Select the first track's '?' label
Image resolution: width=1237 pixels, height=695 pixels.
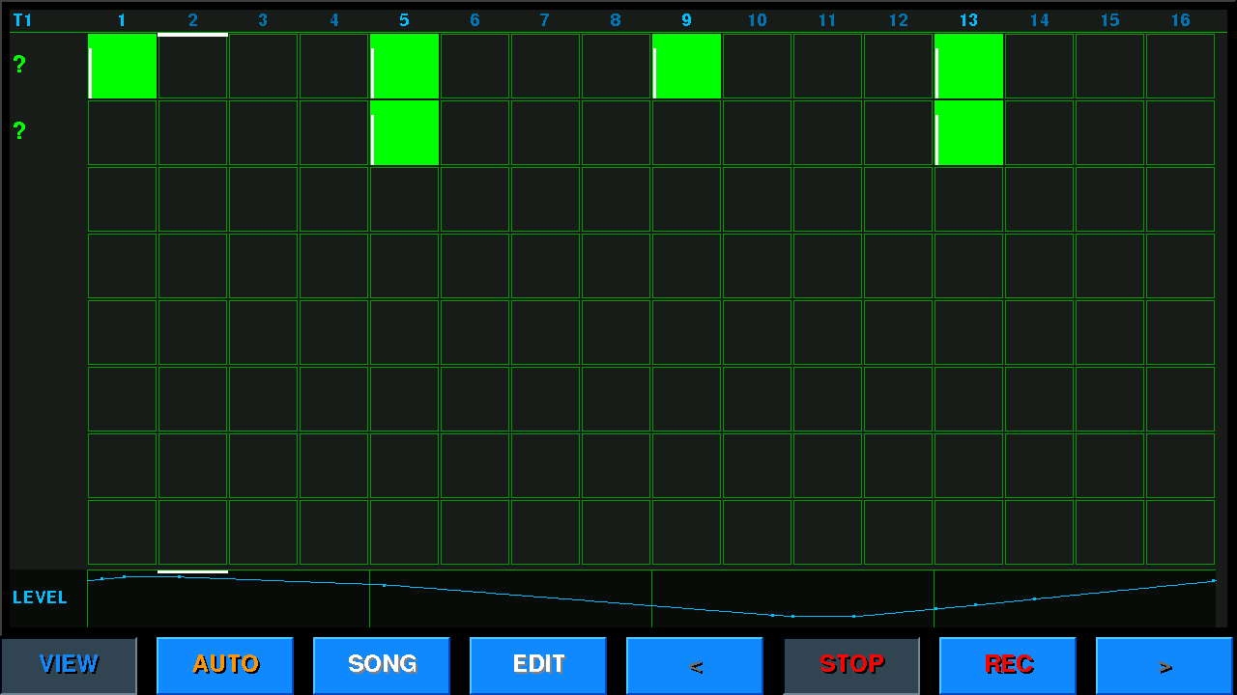point(19,65)
